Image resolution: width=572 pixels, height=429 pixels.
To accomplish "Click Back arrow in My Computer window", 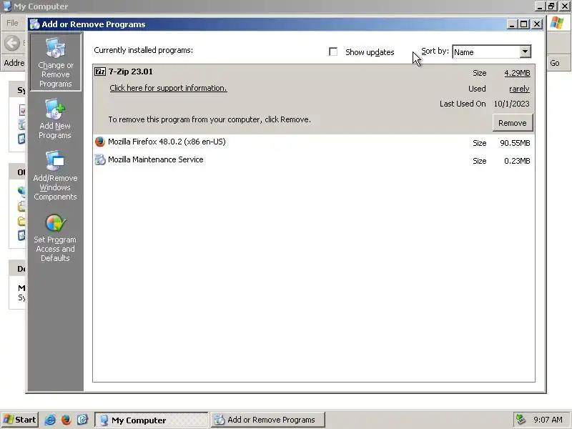I will [x=12, y=43].
